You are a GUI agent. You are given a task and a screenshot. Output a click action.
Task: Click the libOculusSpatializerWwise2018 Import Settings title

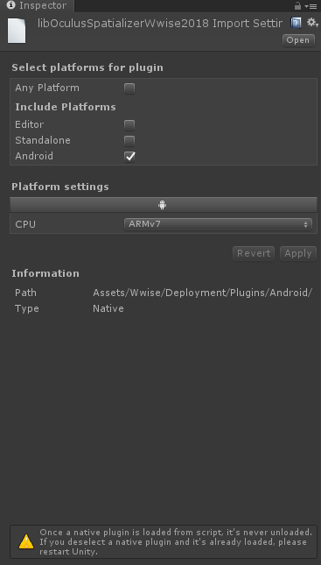tap(160, 24)
